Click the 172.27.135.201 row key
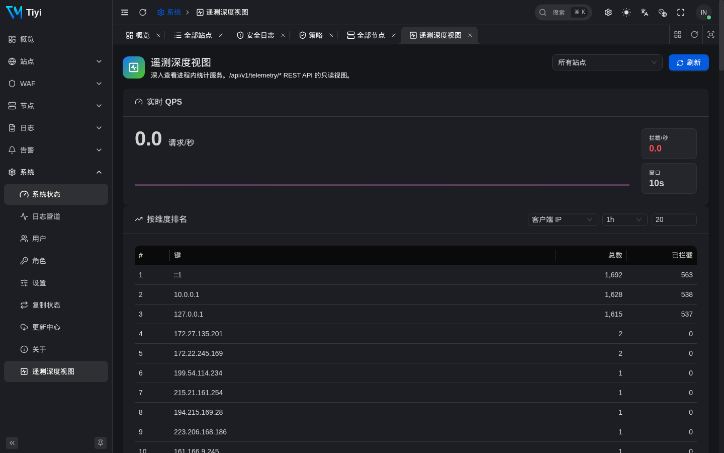The image size is (724, 453). (198, 334)
